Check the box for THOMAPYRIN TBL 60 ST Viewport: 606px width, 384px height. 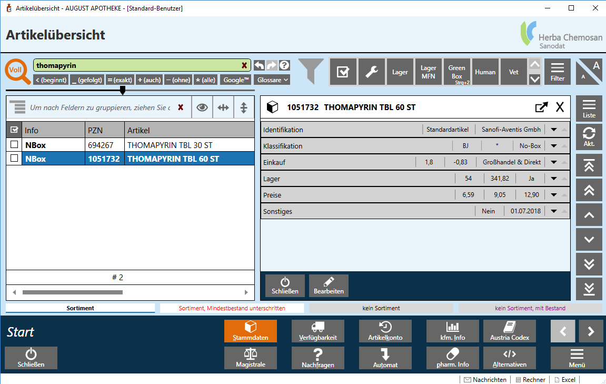[x=14, y=158]
